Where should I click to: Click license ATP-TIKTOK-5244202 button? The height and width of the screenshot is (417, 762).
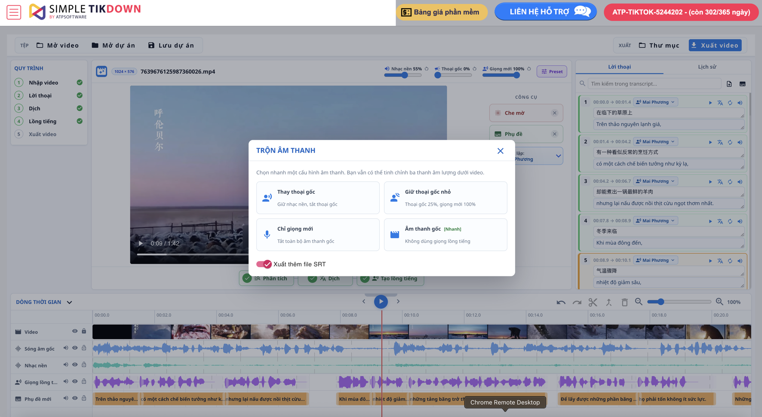(x=681, y=12)
